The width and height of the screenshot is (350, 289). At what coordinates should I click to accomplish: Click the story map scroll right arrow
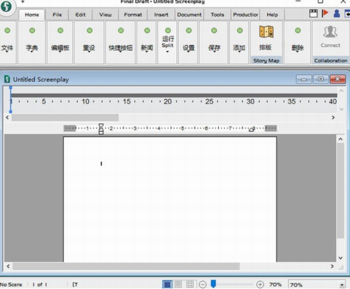click(x=333, y=117)
